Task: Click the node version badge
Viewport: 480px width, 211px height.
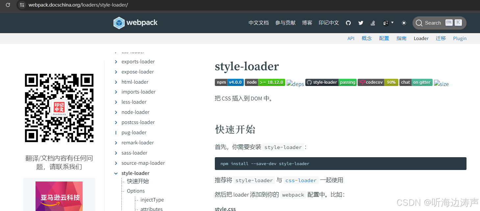Action: [x=265, y=82]
